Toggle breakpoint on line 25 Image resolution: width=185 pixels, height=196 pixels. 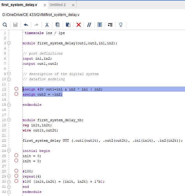[16, 155]
